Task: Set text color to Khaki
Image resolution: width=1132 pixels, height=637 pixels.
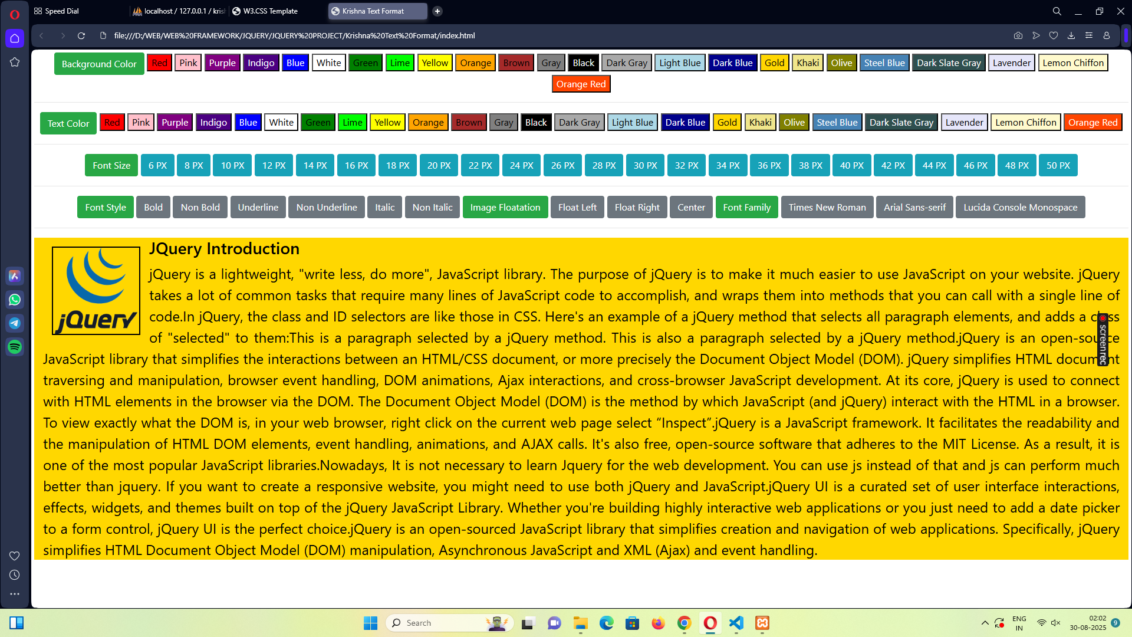Action: click(761, 122)
